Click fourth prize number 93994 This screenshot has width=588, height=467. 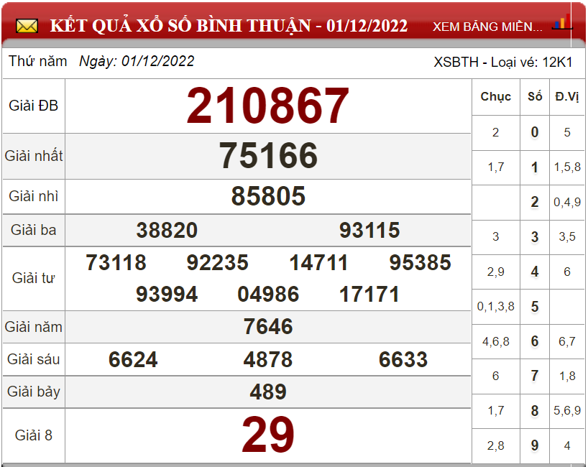167,295
